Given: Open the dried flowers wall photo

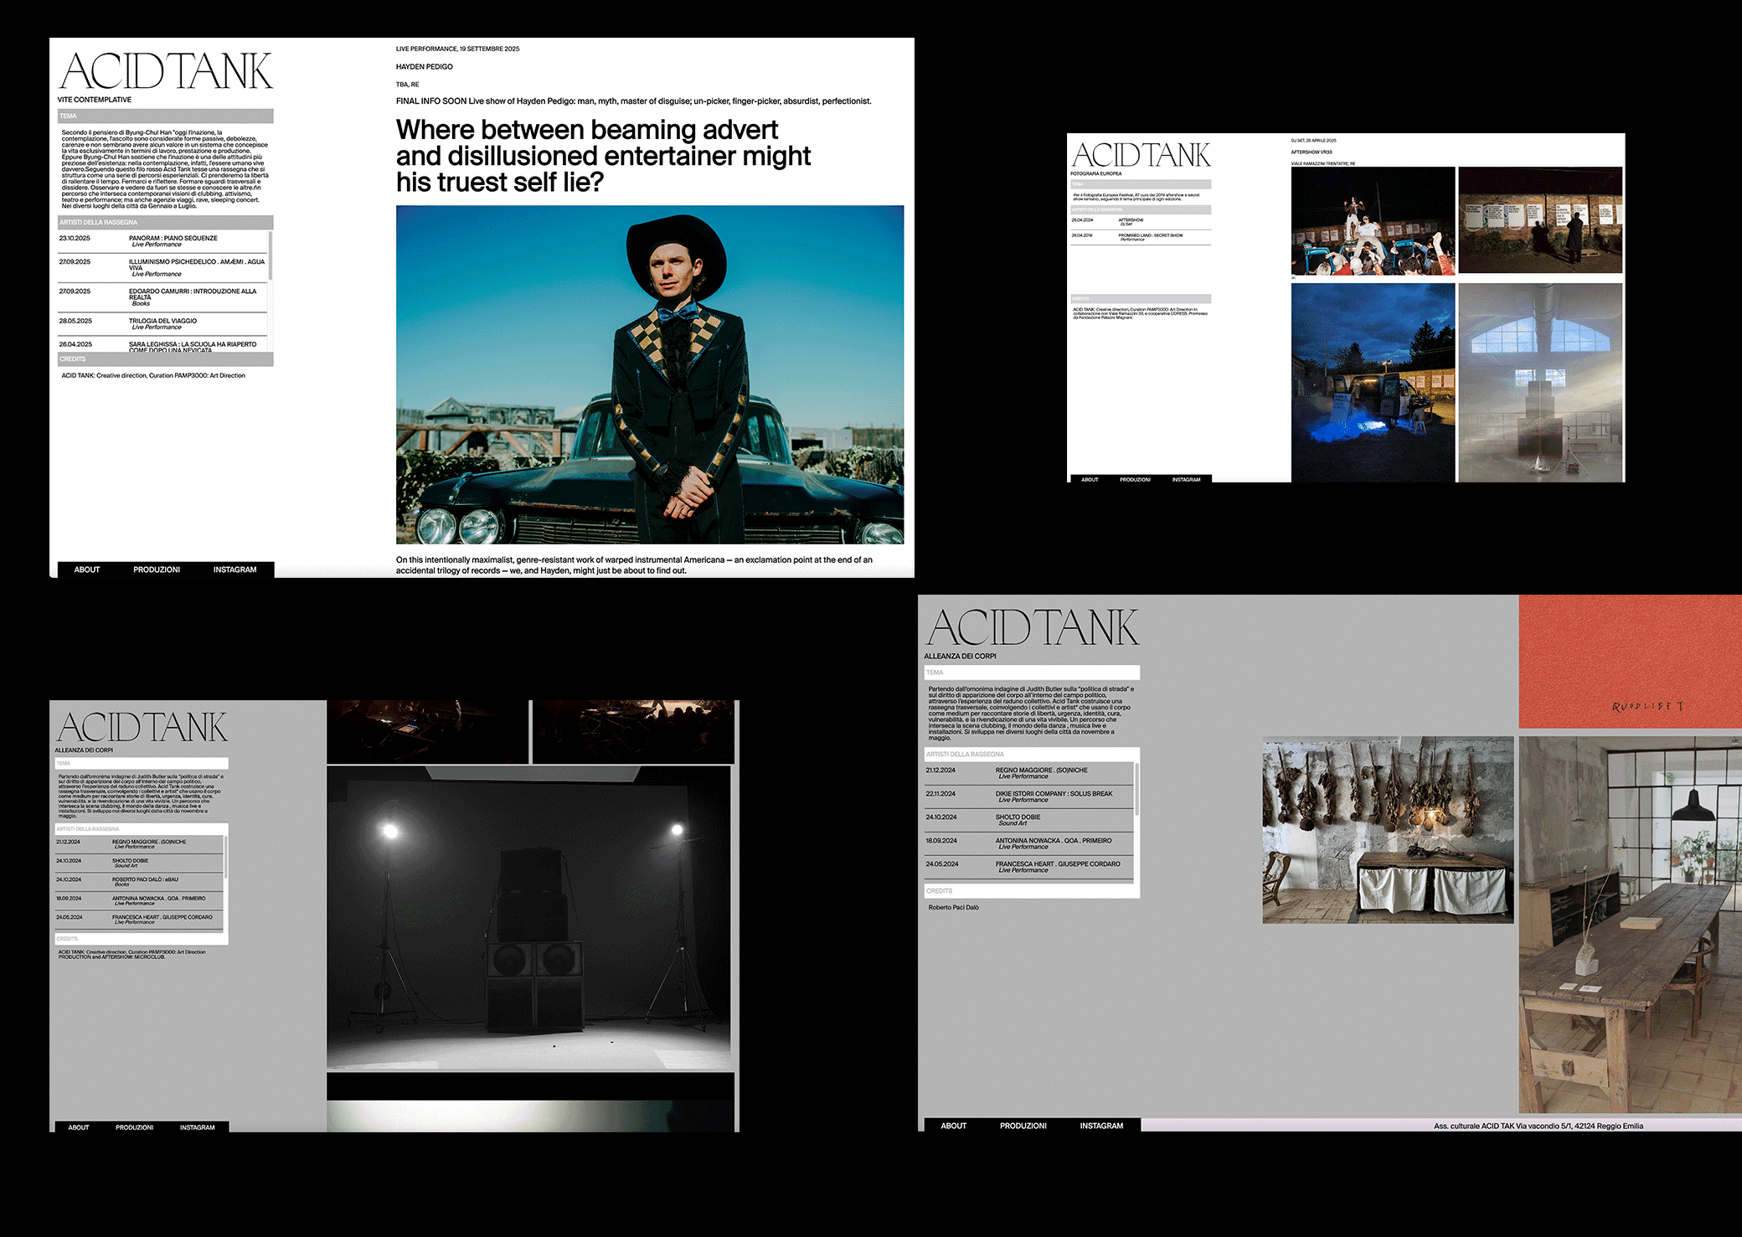Looking at the screenshot, I should click(1387, 829).
